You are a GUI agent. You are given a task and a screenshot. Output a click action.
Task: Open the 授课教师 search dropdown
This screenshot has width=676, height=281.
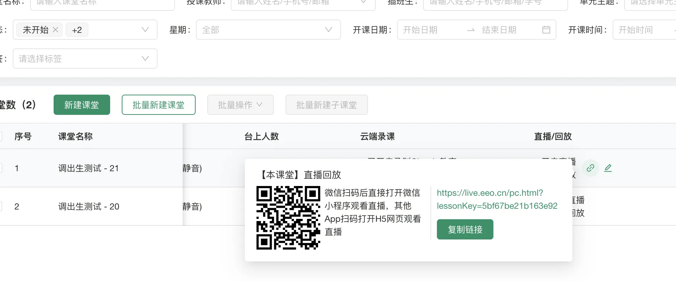click(303, 4)
